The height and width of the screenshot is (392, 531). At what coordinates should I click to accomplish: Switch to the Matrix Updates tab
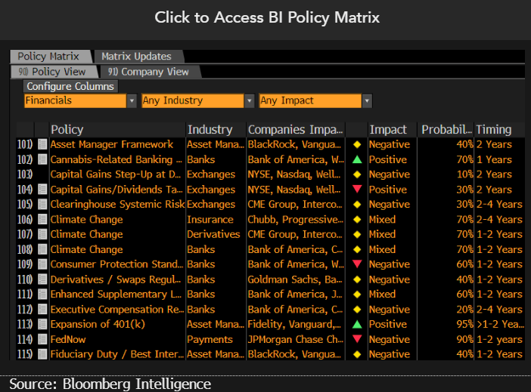(x=136, y=57)
